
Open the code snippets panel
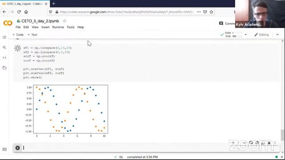pyautogui.click(x=4, y=57)
